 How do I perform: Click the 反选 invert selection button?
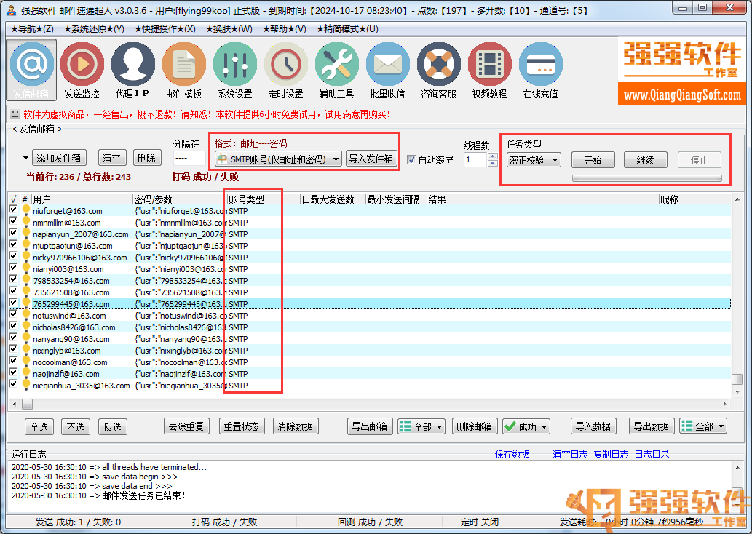pyautogui.click(x=113, y=426)
